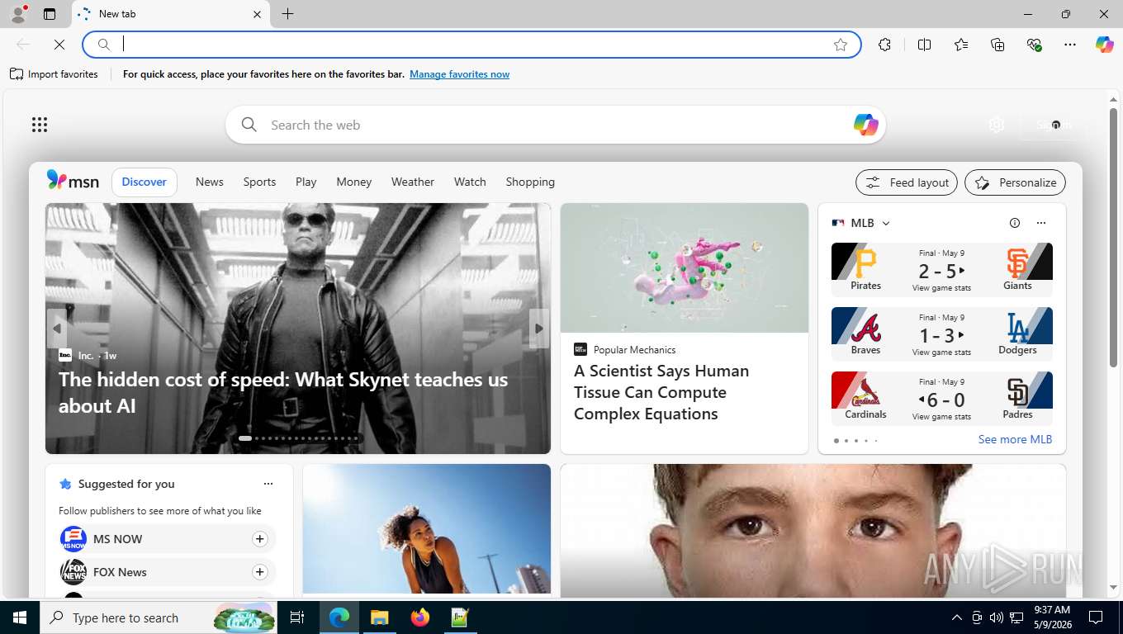Show next carousel story
The width and height of the screenshot is (1123, 634).
tap(538, 329)
